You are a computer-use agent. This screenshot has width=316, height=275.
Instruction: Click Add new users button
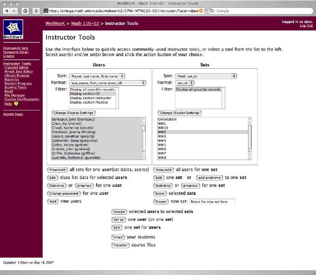[53, 201]
